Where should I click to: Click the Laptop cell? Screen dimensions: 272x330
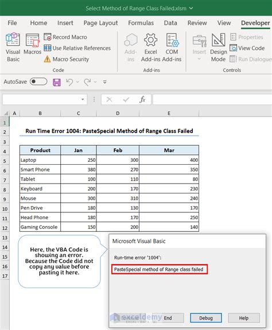click(40, 160)
